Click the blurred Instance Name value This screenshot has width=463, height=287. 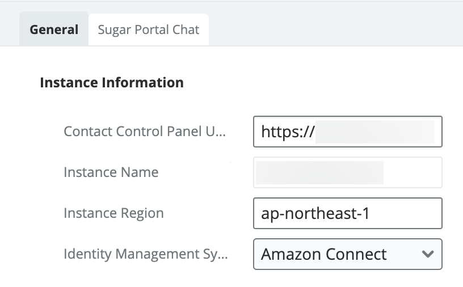click(319, 172)
